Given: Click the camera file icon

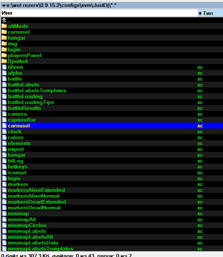Looking at the screenshot, I should click(4, 114).
